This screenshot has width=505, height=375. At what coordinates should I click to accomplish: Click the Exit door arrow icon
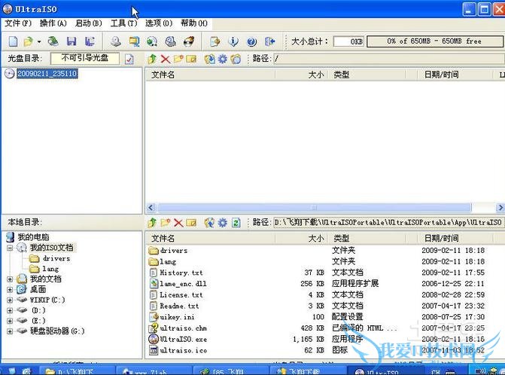coord(270,41)
